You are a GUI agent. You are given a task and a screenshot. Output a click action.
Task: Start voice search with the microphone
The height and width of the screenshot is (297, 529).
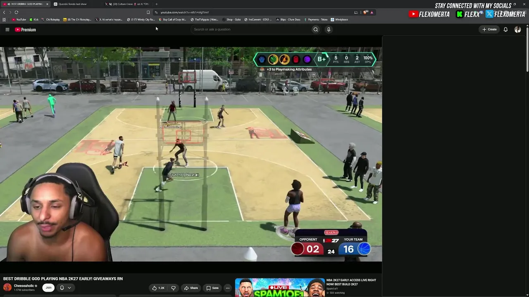tap(329, 29)
